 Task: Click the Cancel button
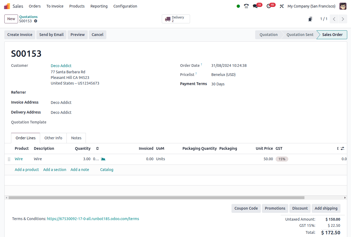pos(97,35)
